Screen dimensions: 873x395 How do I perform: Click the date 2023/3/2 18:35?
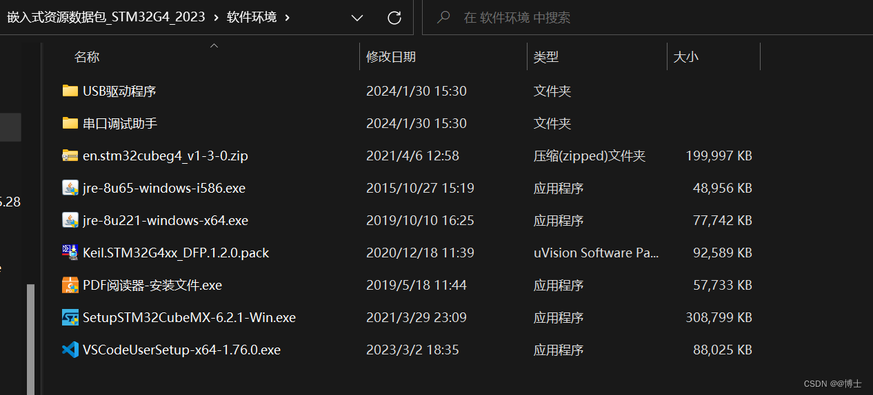[412, 350]
